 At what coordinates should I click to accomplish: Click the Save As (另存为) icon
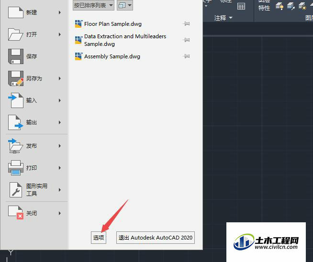click(x=16, y=78)
